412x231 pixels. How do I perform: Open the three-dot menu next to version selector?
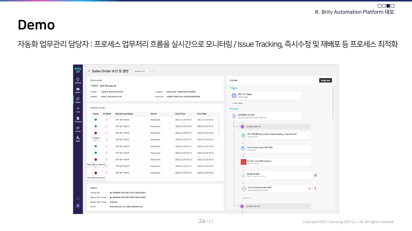[152, 71]
